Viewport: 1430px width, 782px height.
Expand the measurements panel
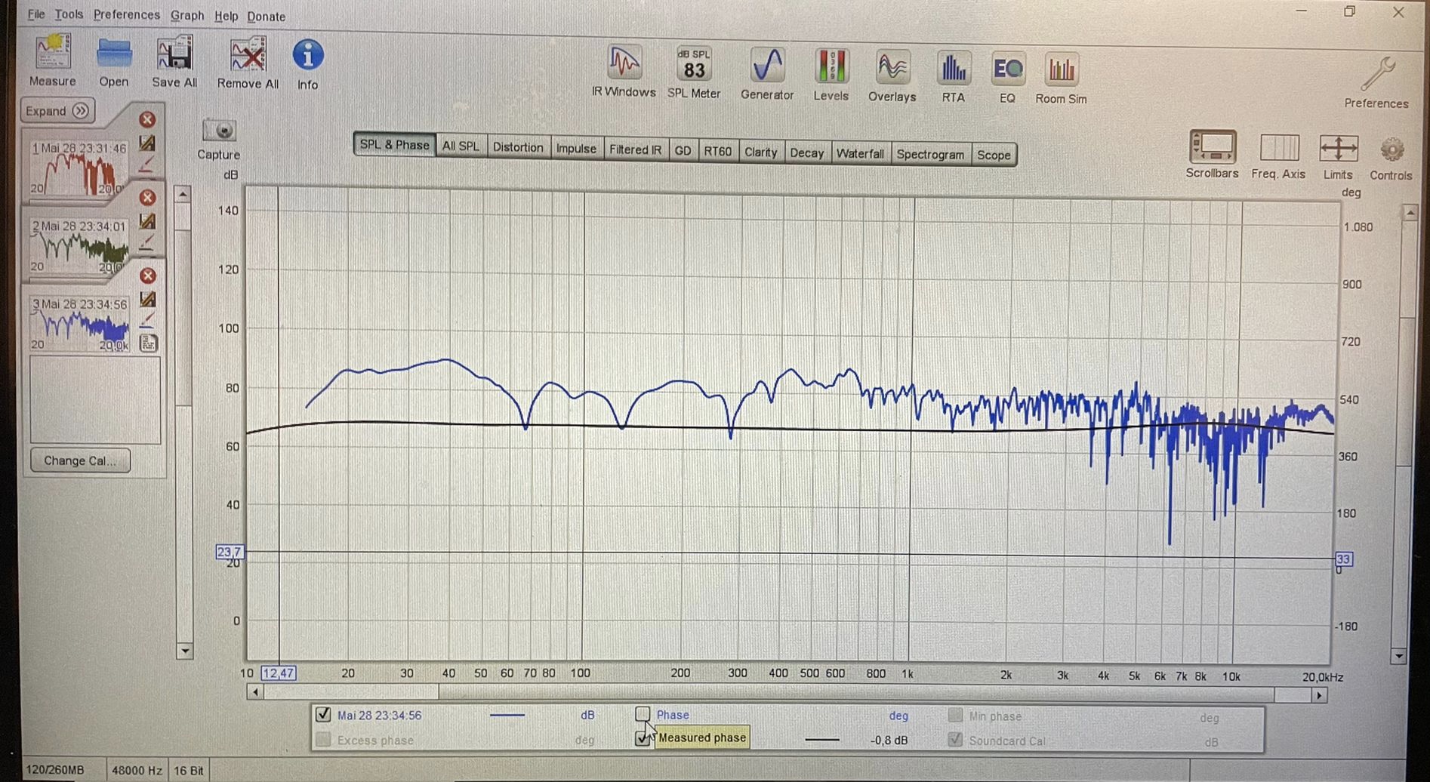coord(57,111)
